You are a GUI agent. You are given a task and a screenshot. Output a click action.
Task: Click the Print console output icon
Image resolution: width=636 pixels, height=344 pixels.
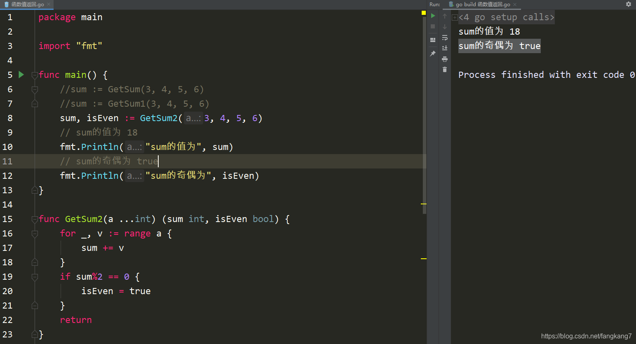445,59
